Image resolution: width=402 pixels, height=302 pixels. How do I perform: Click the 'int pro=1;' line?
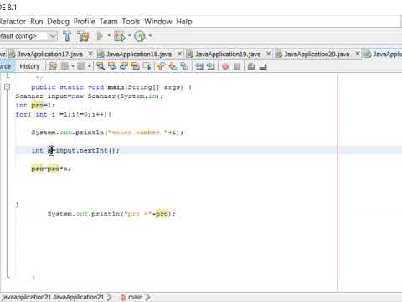[35, 105]
